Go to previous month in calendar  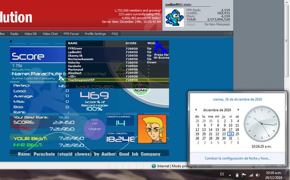[x=196, y=110]
